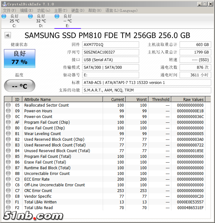Click serial number field S0SZNEAC100327

111,52
